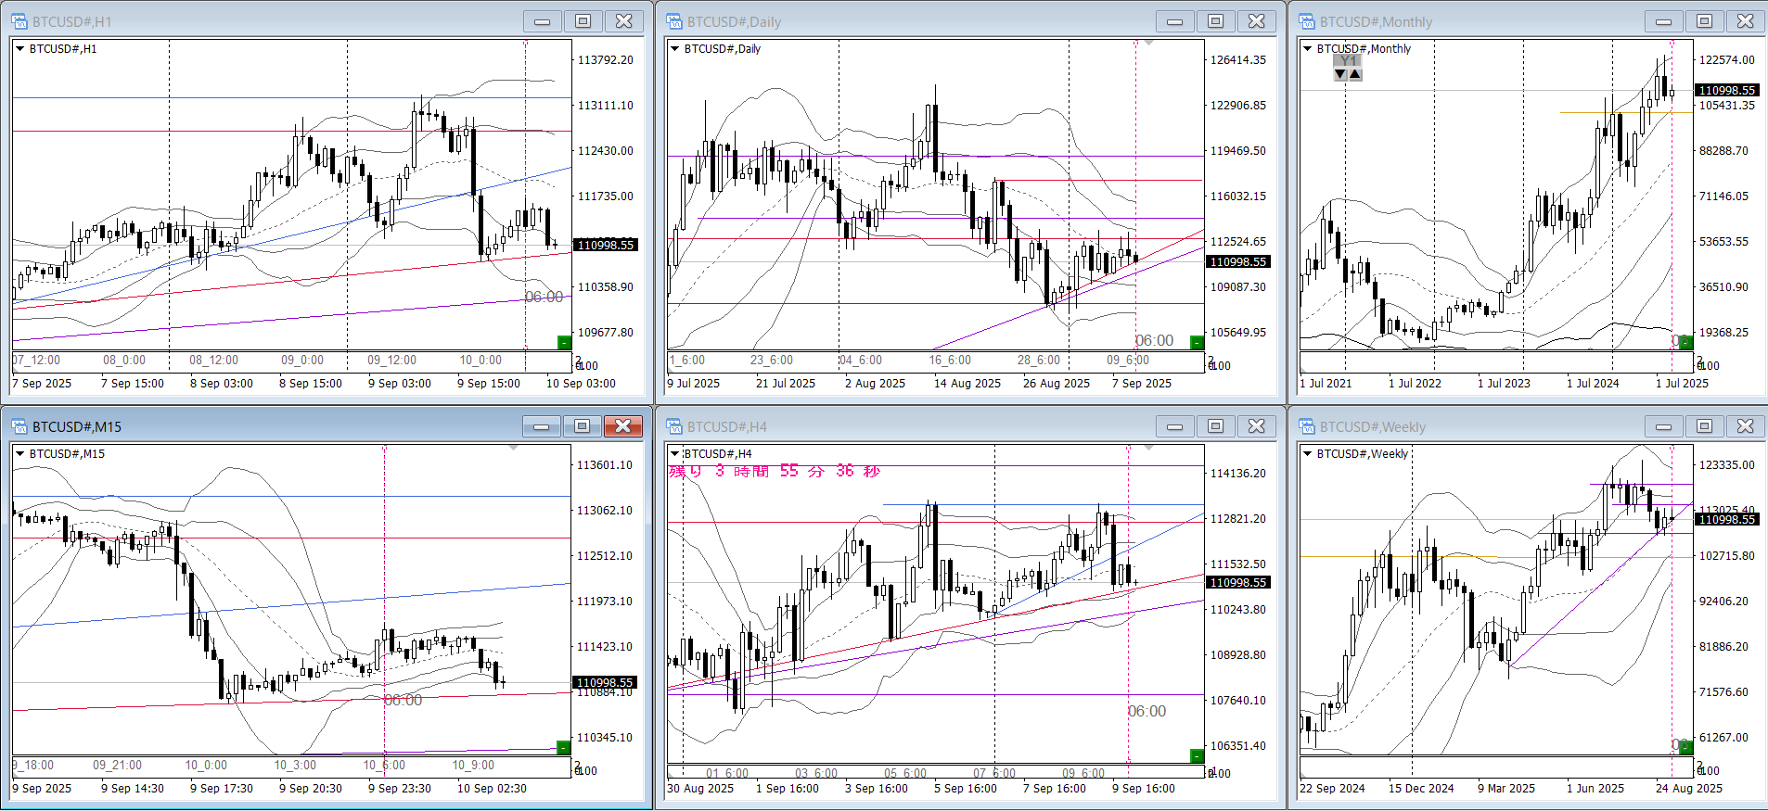Click the Weekly chart window title icon
1768x811 pixels.
1307,426
